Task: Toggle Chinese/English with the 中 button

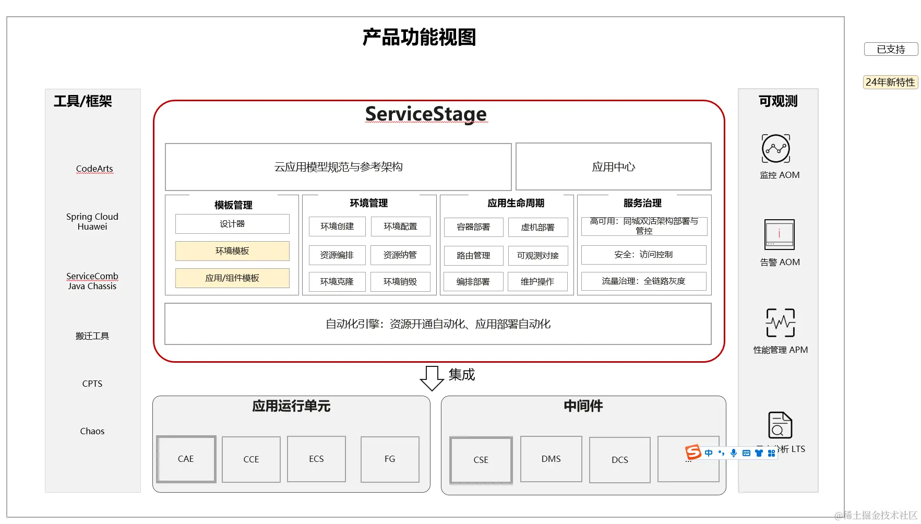Action: pyautogui.click(x=709, y=453)
